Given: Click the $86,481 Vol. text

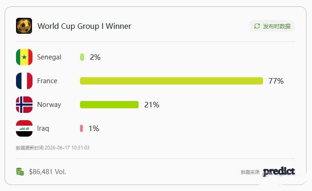Looking at the screenshot, I should (48, 172).
